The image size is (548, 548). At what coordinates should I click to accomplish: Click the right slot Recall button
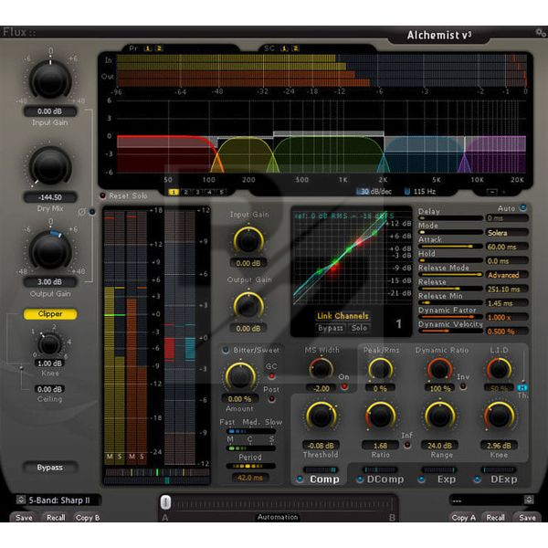[495, 518]
